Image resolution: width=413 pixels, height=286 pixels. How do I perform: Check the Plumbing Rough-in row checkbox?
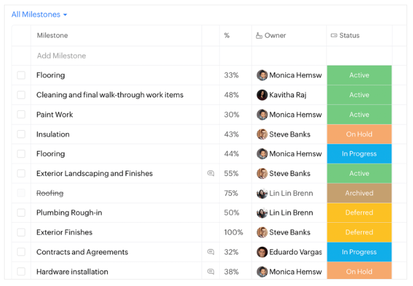coord(21,213)
